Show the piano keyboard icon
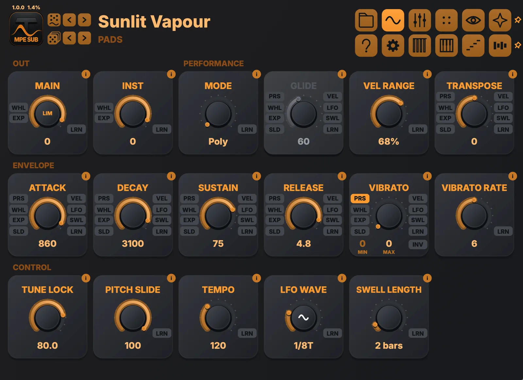The width and height of the screenshot is (523, 380). (x=447, y=46)
